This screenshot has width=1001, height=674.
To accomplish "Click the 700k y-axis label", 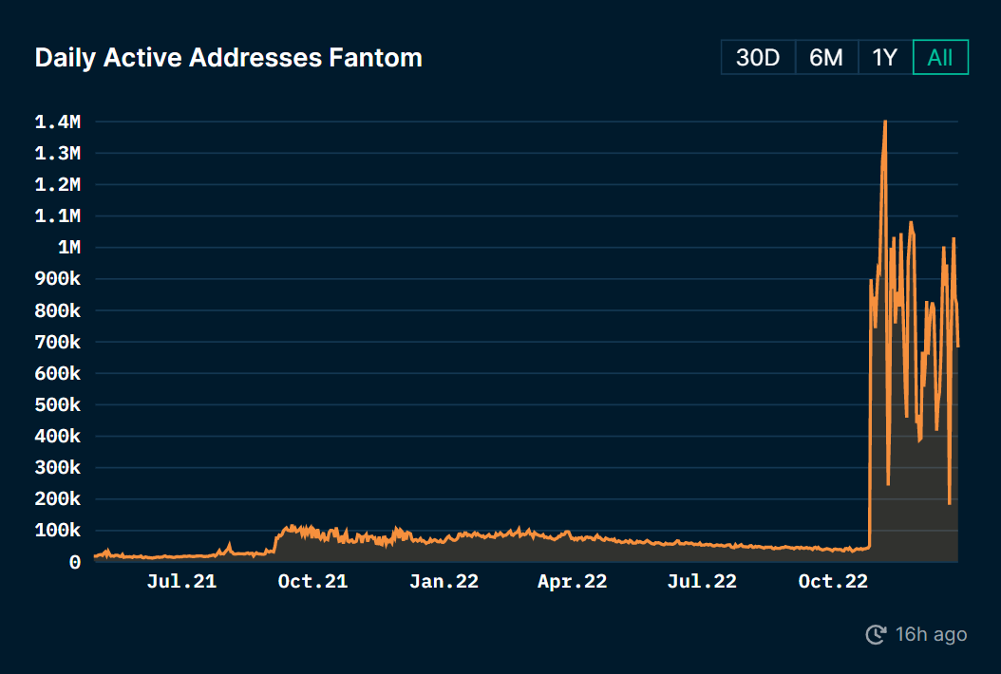I will [57, 342].
